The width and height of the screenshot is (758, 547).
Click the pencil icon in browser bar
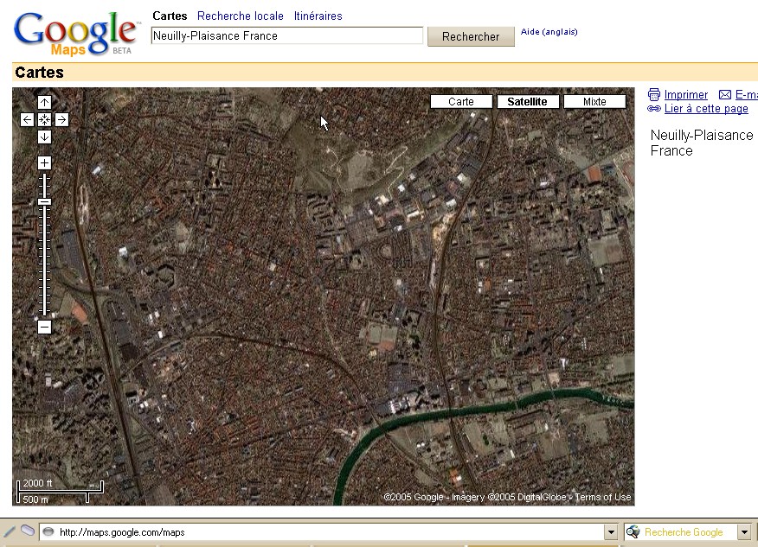(10, 531)
